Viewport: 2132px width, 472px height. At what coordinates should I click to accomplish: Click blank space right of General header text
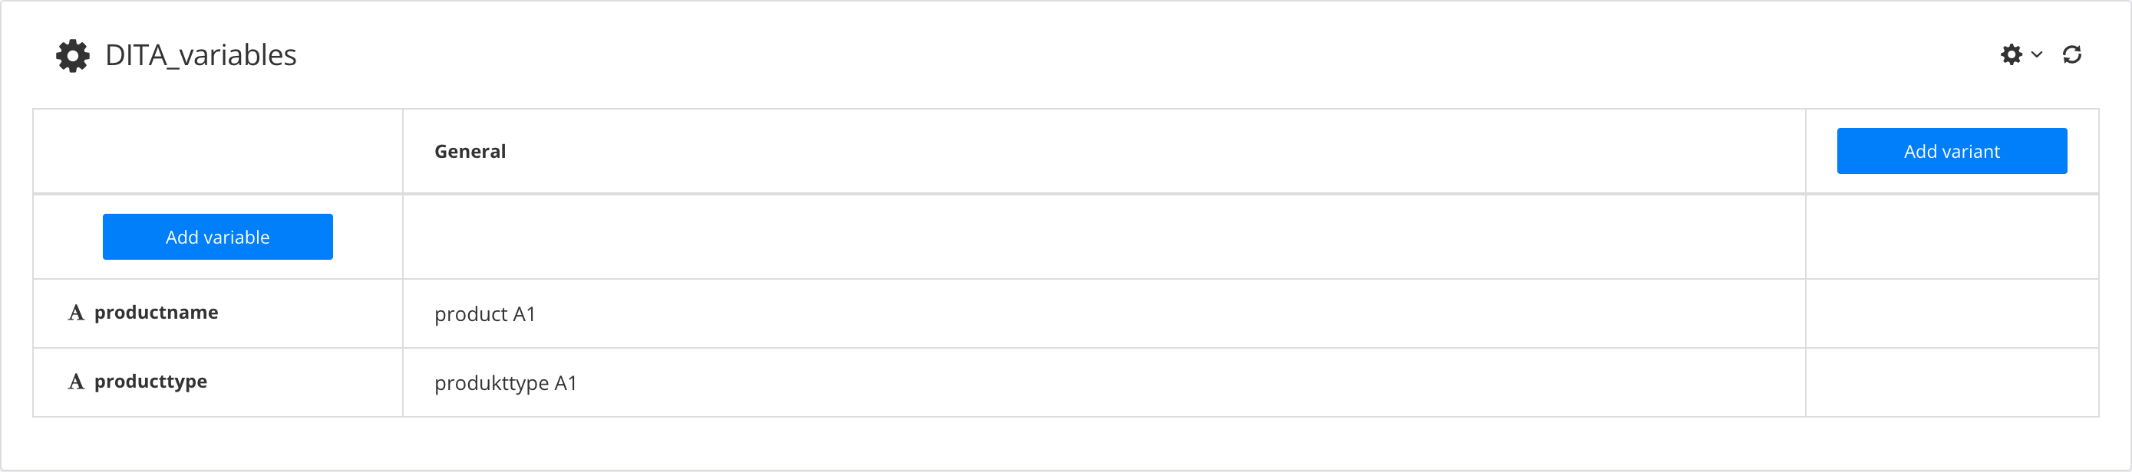pos(1159,151)
